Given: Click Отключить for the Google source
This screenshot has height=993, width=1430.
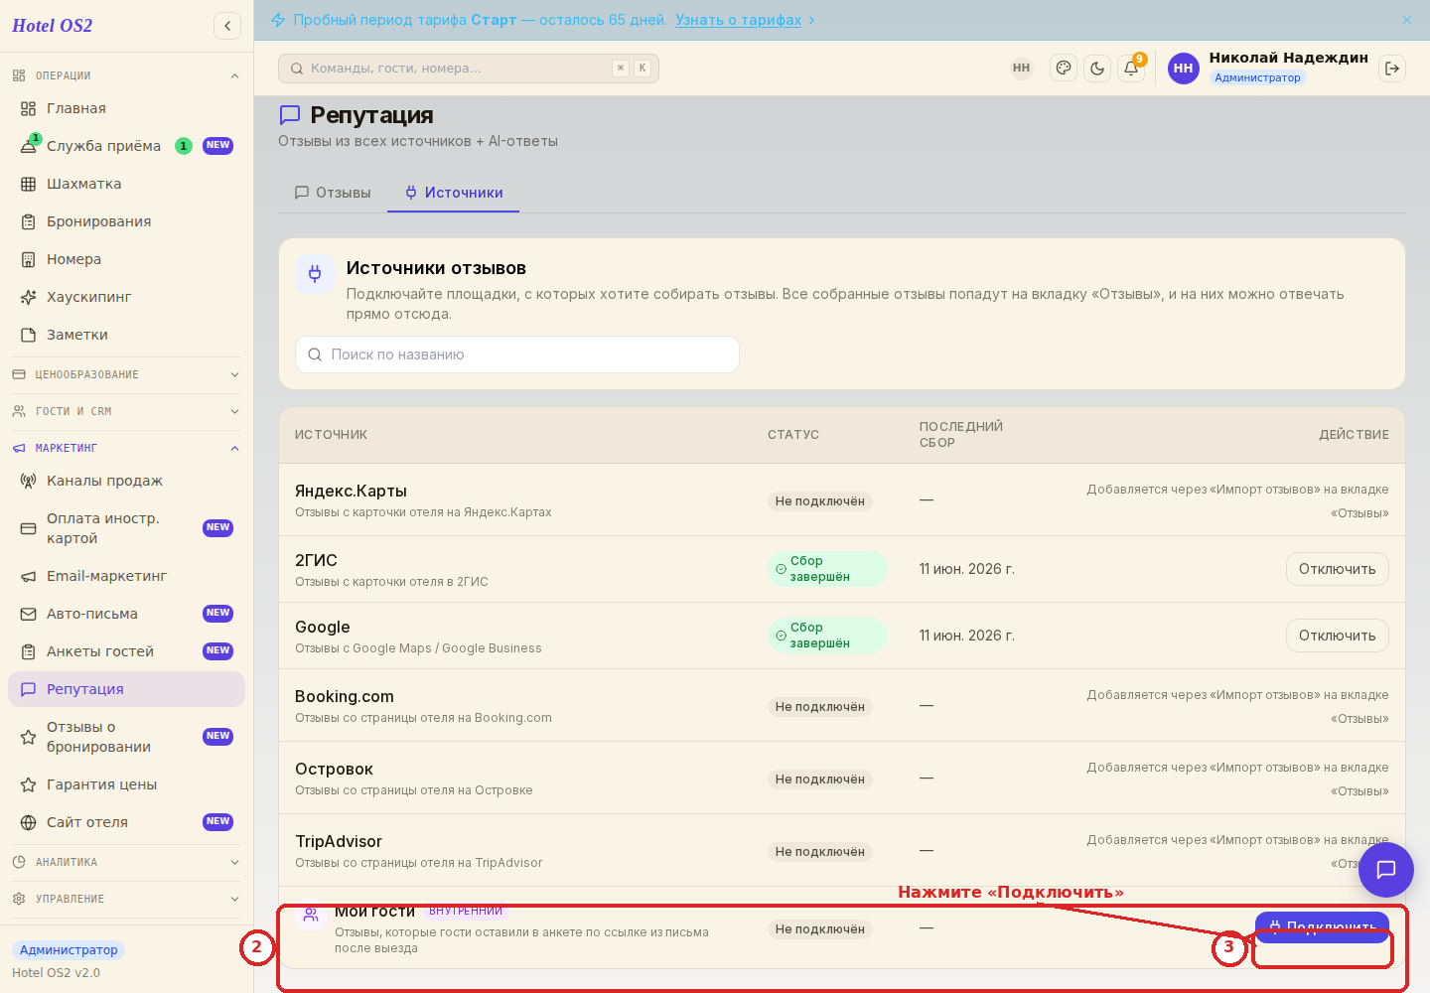Looking at the screenshot, I should coord(1337,636).
